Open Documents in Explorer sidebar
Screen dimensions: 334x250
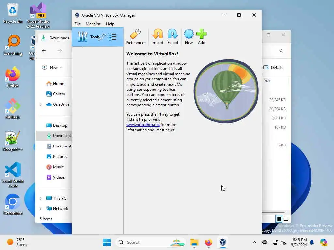pos(59,146)
